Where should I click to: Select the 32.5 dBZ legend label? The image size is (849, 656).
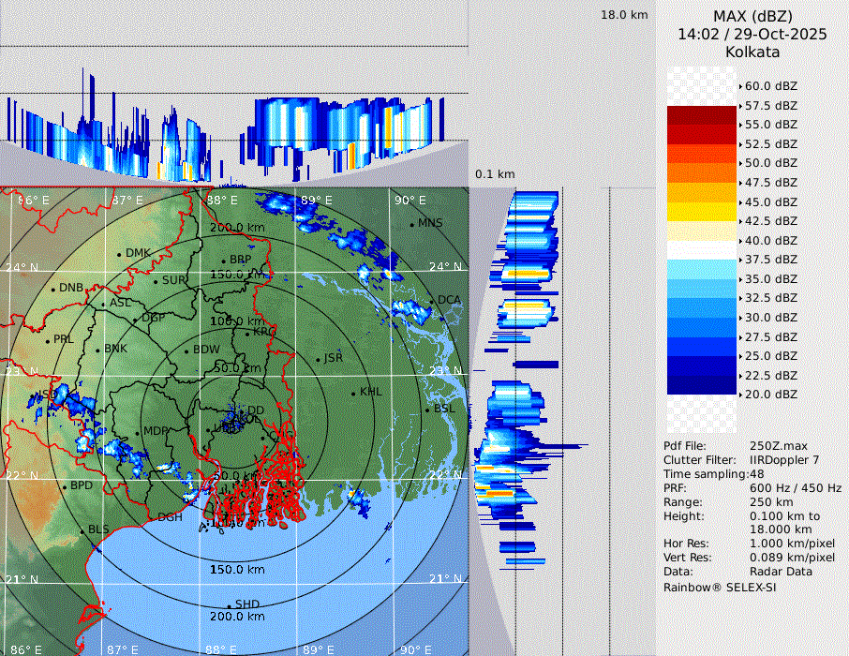pos(770,298)
